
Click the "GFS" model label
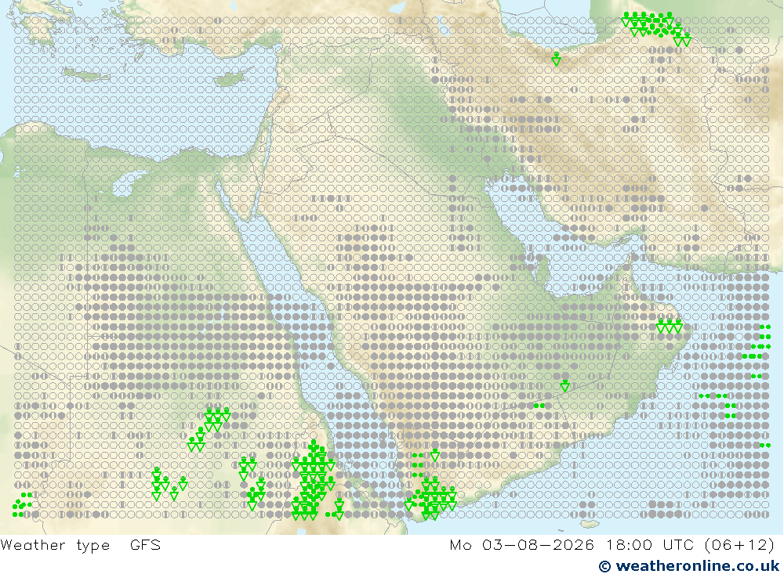[x=146, y=544]
